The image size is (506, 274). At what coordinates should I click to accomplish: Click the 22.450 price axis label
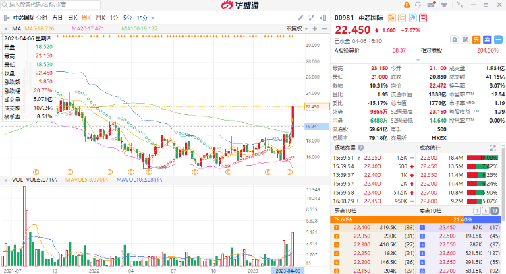point(317,106)
